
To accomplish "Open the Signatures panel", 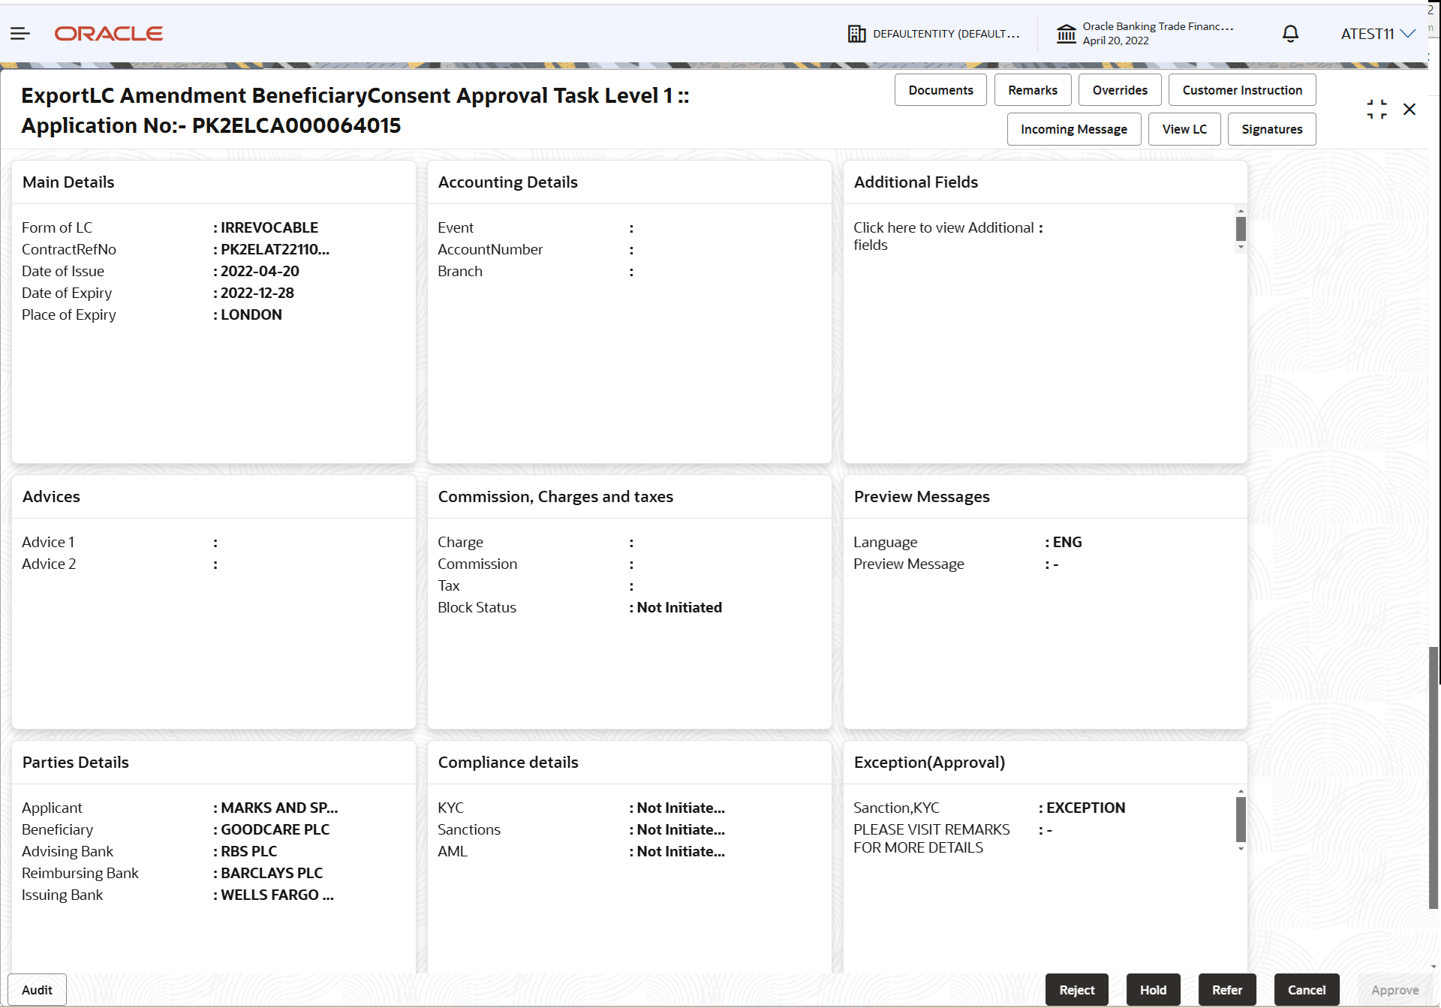I will (x=1271, y=128).
